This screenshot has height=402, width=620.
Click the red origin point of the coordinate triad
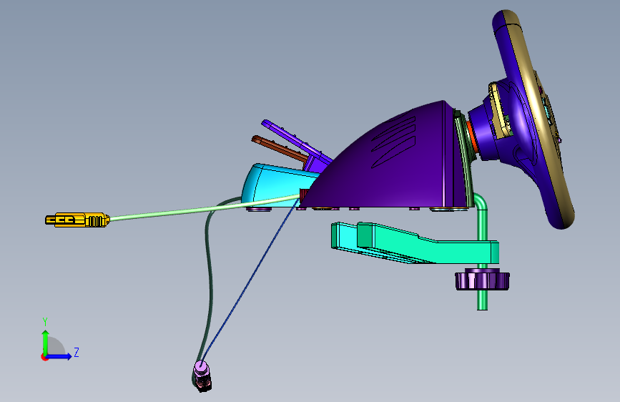44,357
